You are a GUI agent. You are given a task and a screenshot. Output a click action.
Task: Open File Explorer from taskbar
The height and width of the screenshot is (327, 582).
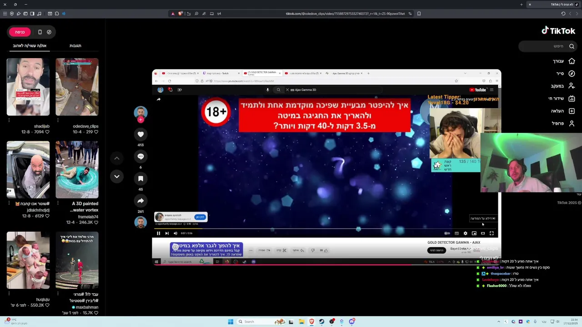pyautogui.click(x=301, y=322)
